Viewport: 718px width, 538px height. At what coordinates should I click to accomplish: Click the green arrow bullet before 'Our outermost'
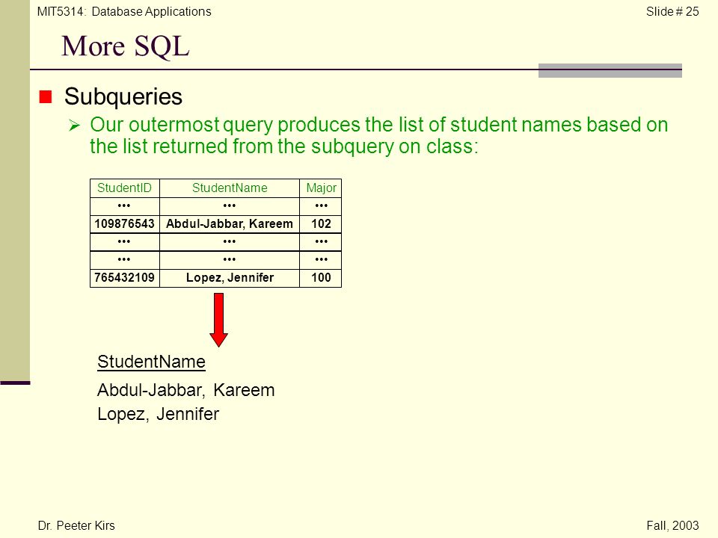click(74, 125)
